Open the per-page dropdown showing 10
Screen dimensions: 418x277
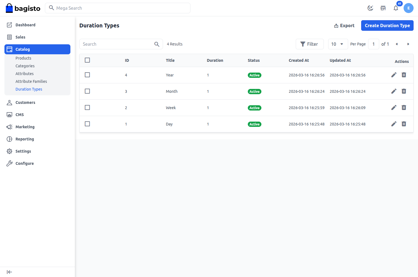coord(338,44)
